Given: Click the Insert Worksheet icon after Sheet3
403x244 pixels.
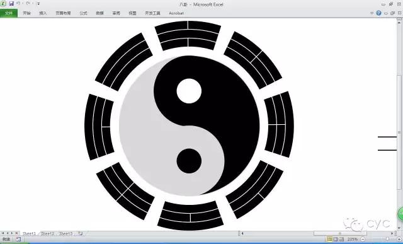Looking at the screenshot, I should click(81, 233).
